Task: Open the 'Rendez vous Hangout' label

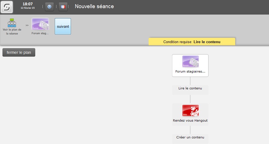Action: (x=190, y=120)
